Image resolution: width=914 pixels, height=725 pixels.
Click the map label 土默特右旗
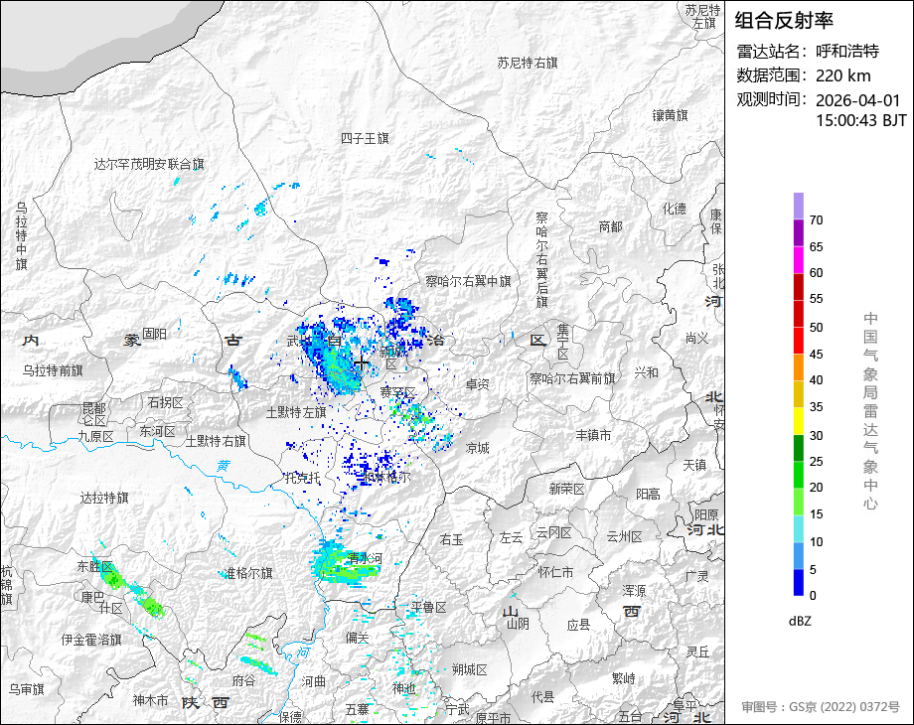tap(216, 441)
